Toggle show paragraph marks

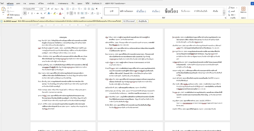pos(97,9)
